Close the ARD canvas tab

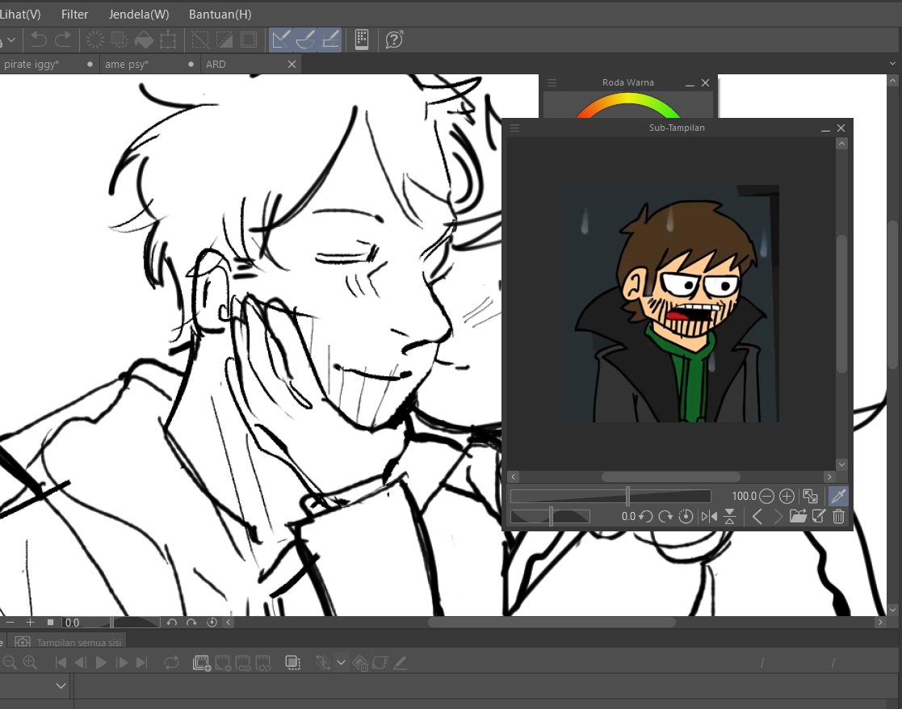click(x=292, y=64)
